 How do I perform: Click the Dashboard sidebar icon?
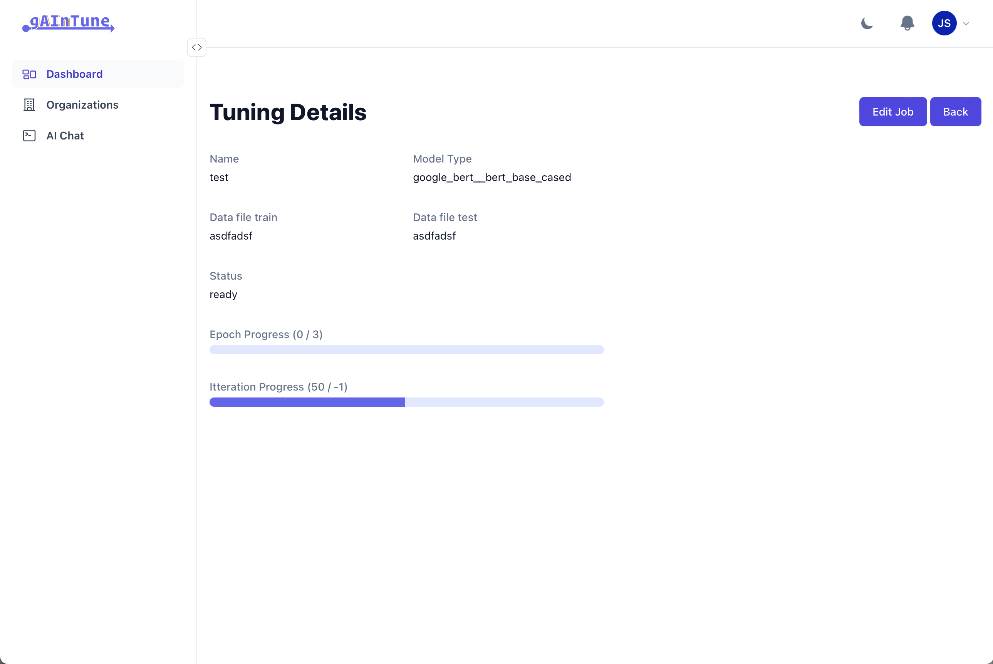[29, 73]
